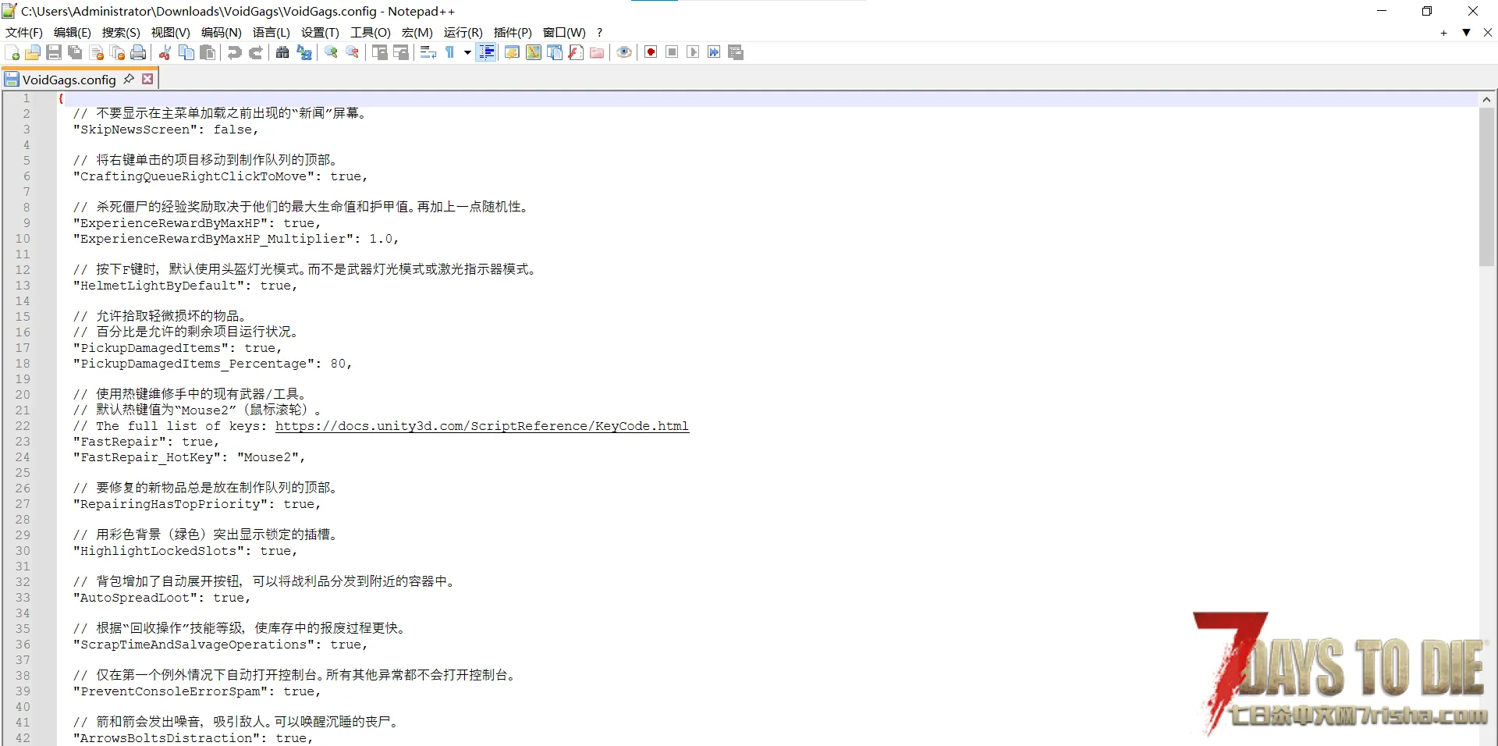Run macro multiple times icon
The height and width of the screenshot is (746, 1498).
pyautogui.click(x=714, y=52)
